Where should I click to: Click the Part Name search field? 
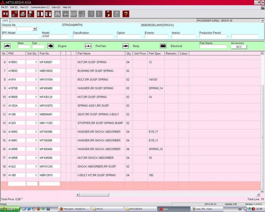(213, 47)
